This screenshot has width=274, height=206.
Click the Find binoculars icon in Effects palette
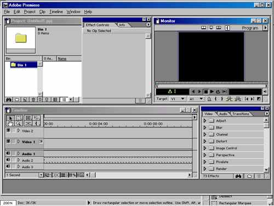pos(238,176)
